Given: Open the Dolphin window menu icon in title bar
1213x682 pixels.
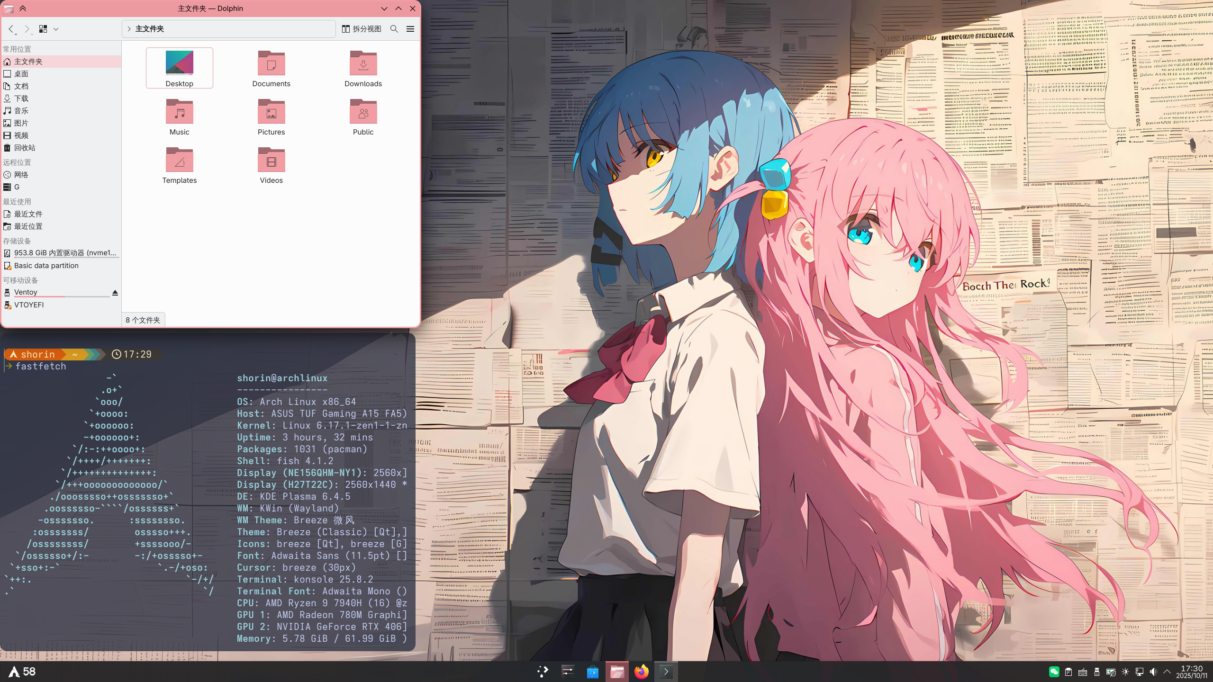Looking at the screenshot, I should click(x=9, y=9).
